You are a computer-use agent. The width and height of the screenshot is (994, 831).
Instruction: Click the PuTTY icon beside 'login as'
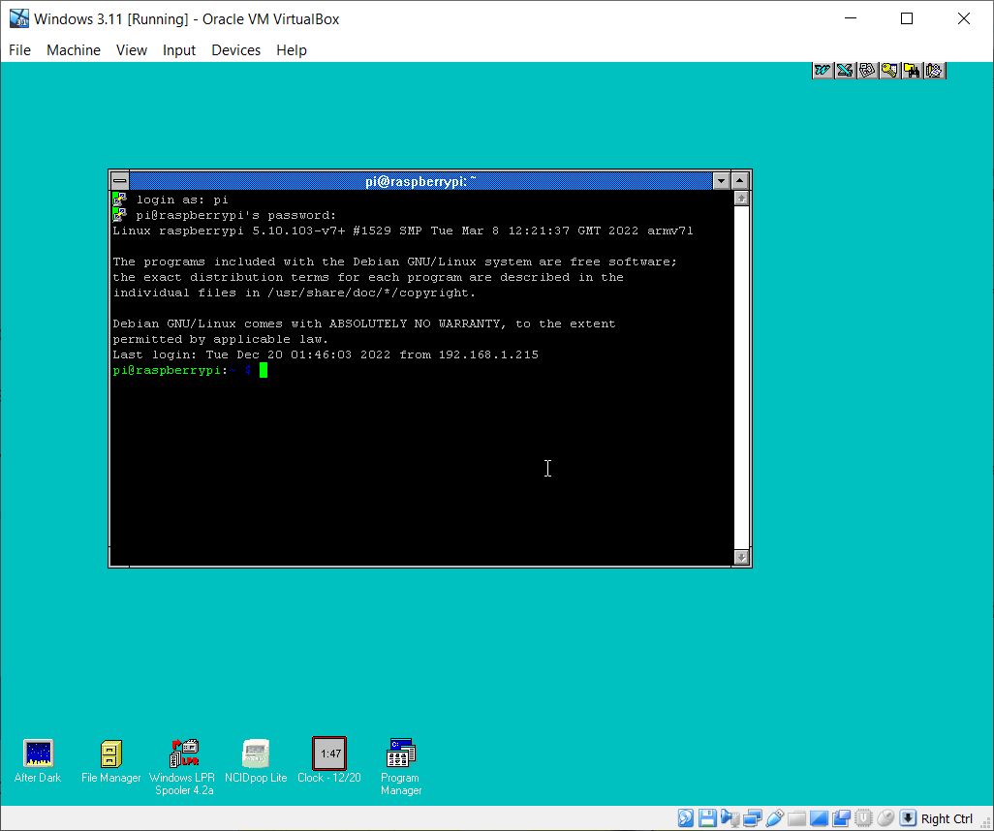(x=120, y=200)
